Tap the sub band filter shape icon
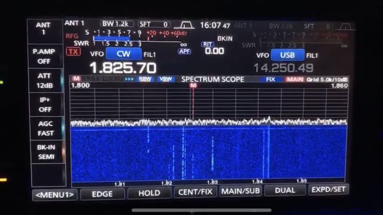 click(346, 26)
